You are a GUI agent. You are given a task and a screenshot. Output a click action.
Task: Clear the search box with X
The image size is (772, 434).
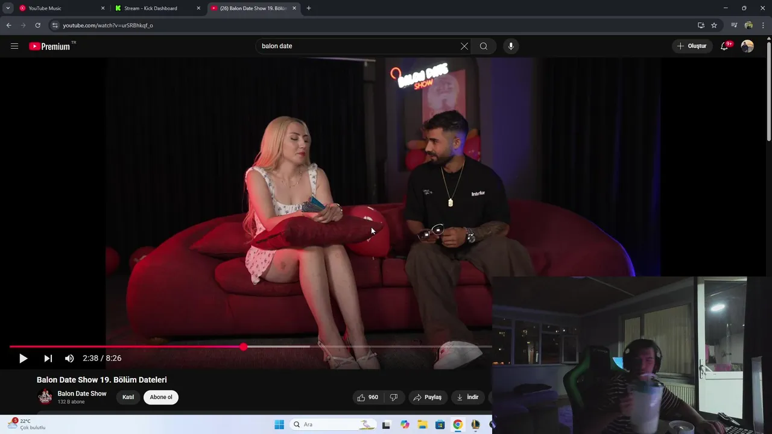[x=464, y=46]
